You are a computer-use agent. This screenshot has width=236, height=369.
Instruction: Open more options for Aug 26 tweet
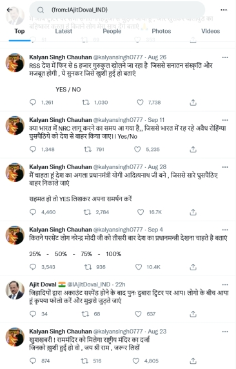click(x=225, y=57)
